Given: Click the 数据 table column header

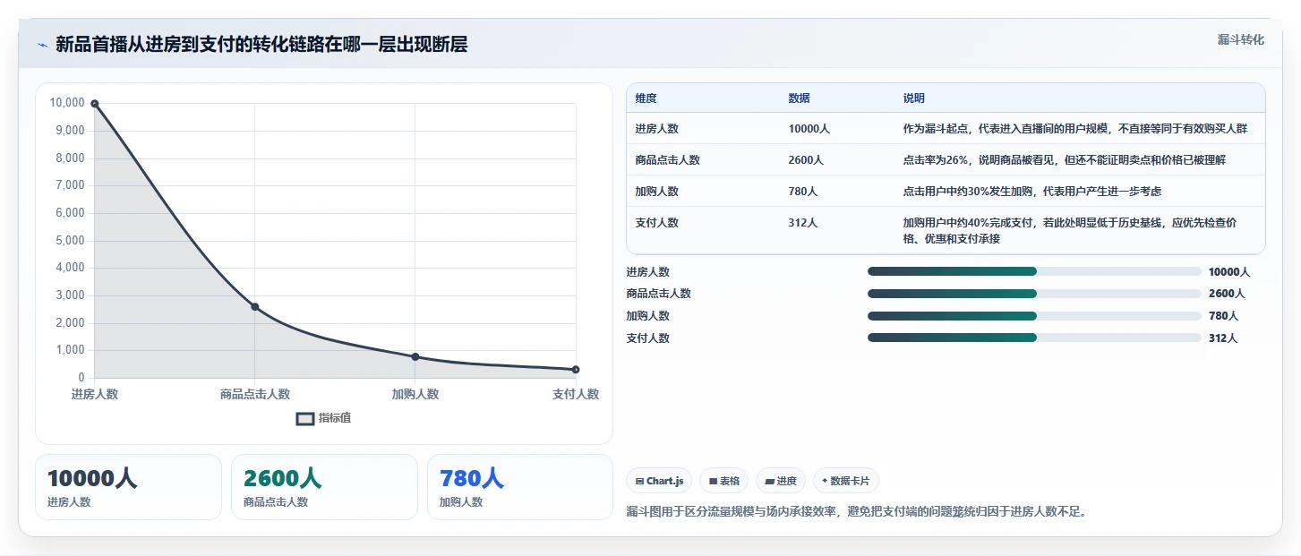Looking at the screenshot, I should click(799, 98).
